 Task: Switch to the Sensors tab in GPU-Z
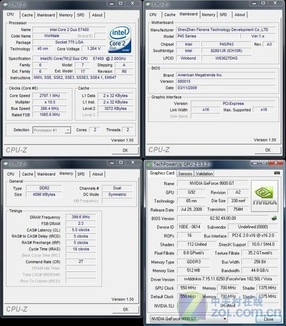[x=185, y=173]
